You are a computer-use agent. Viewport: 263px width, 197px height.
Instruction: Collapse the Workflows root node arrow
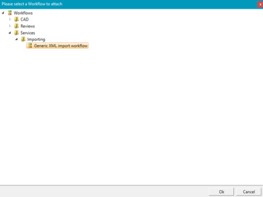pyautogui.click(x=3, y=13)
